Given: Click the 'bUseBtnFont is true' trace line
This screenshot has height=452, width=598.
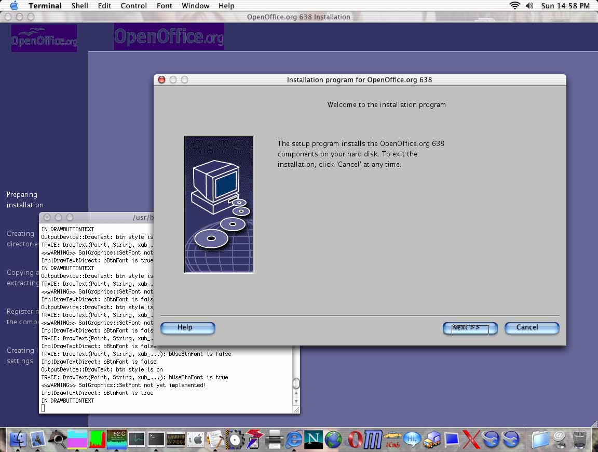Looking at the screenshot, I should pyautogui.click(x=134, y=377).
